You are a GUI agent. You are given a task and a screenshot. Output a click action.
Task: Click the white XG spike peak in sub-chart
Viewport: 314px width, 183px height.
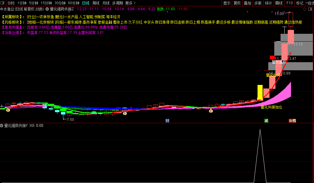(x=260, y=130)
